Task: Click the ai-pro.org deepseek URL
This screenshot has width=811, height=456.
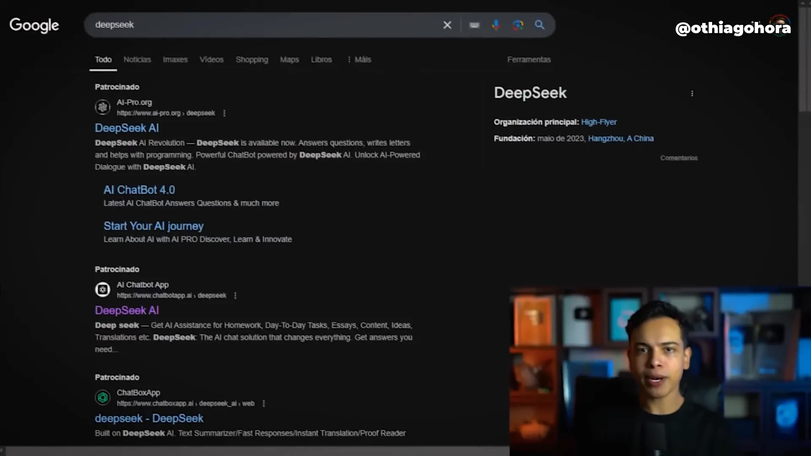Action: [166, 113]
